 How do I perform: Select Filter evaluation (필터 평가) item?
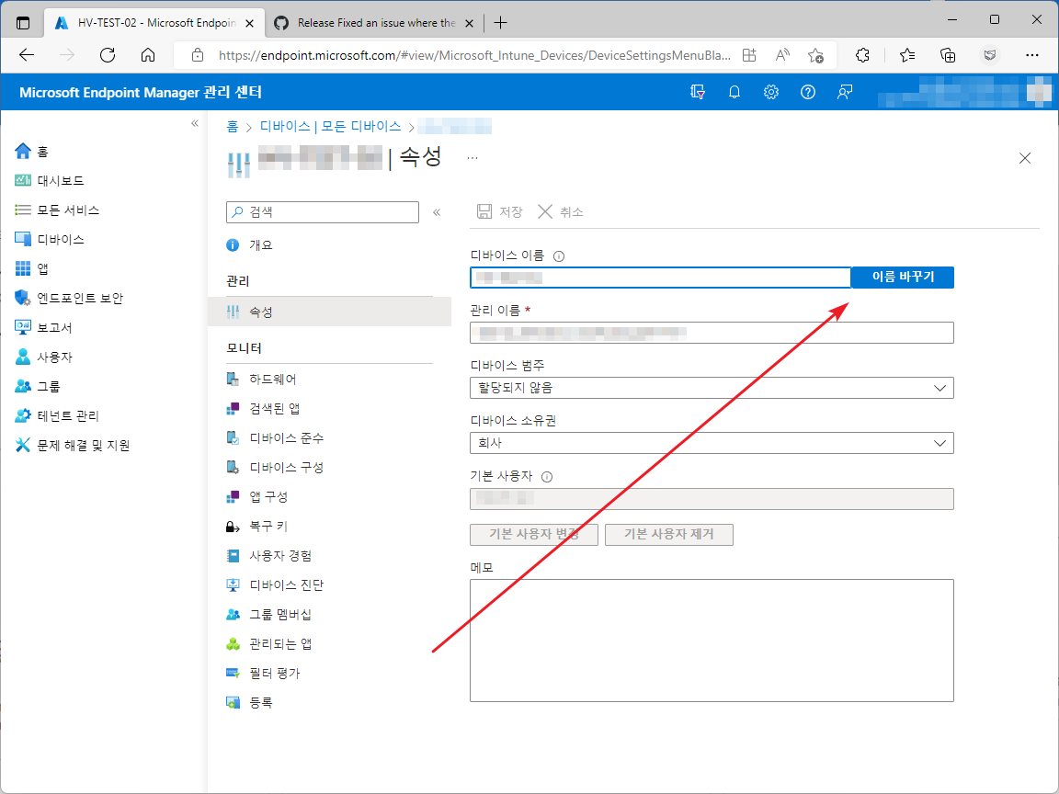tap(263, 673)
